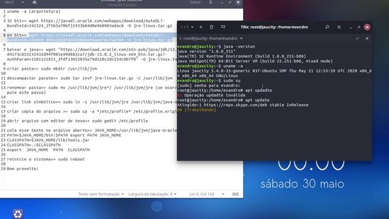Screen dimensions: 389x219
Task: Click 'abrir arquivo com editor de texo' line
Action: tap(77, 121)
